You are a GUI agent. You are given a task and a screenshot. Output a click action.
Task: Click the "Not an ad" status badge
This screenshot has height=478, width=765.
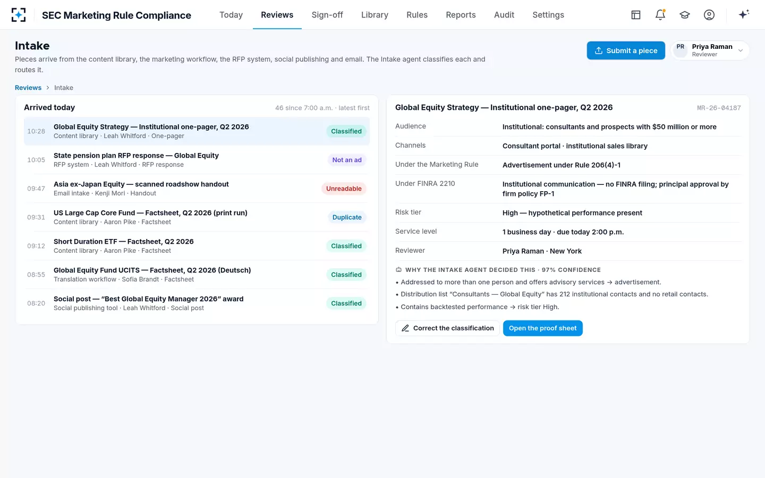coord(347,160)
